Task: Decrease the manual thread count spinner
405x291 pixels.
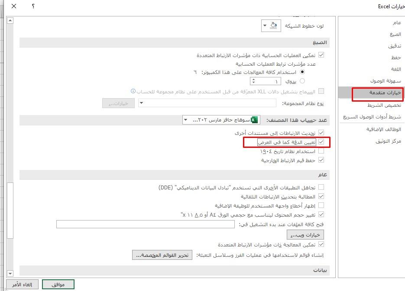Action: [x=254, y=83]
